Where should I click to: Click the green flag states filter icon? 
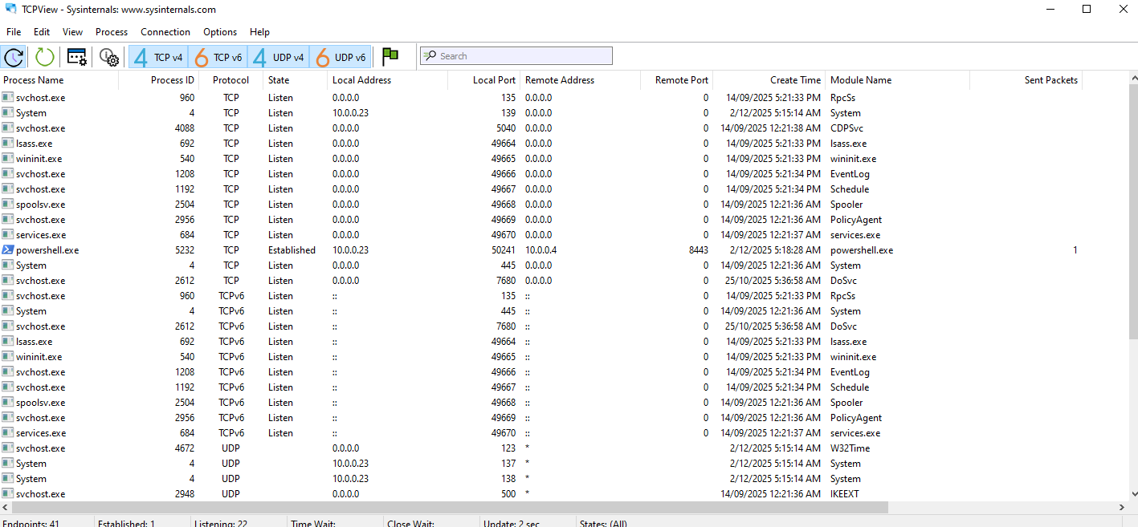(x=390, y=56)
